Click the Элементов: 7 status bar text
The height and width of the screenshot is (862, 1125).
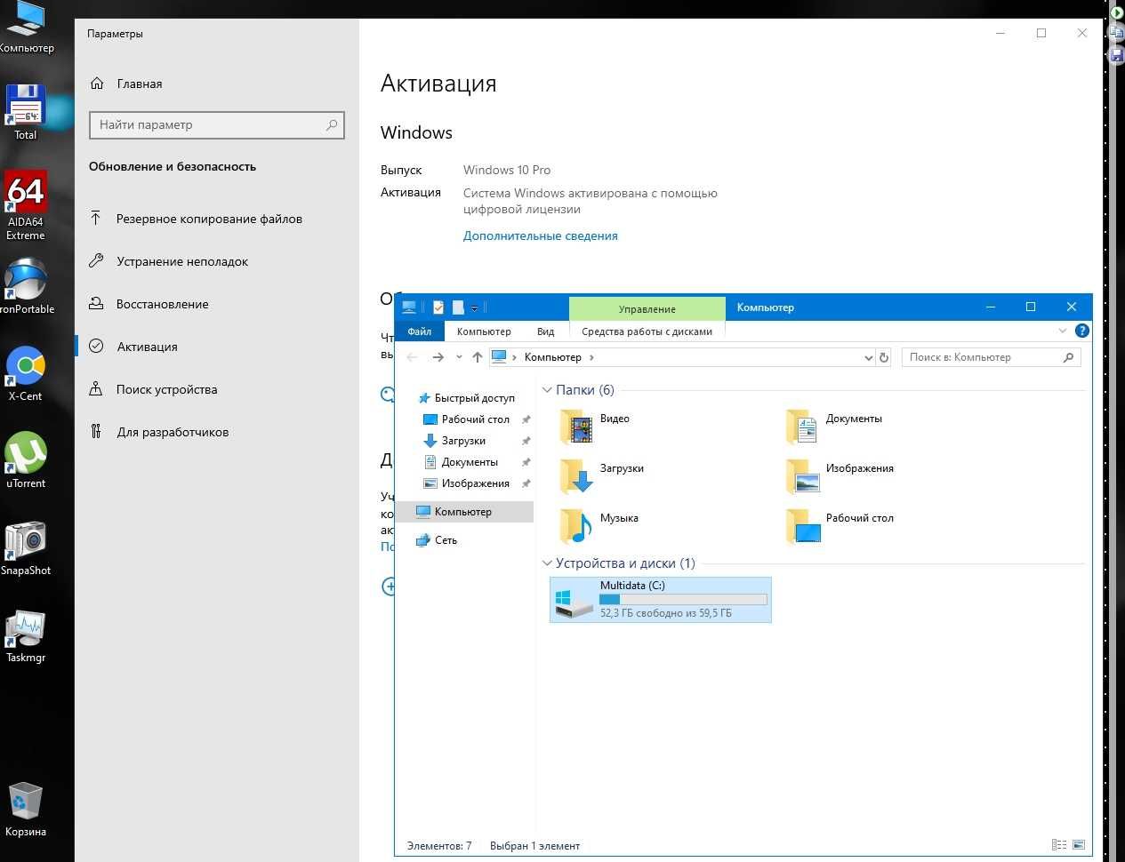point(439,846)
